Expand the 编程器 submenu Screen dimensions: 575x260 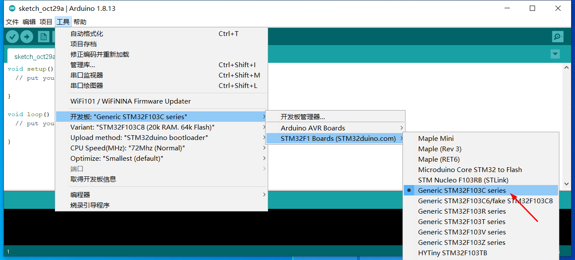click(x=161, y=195)
